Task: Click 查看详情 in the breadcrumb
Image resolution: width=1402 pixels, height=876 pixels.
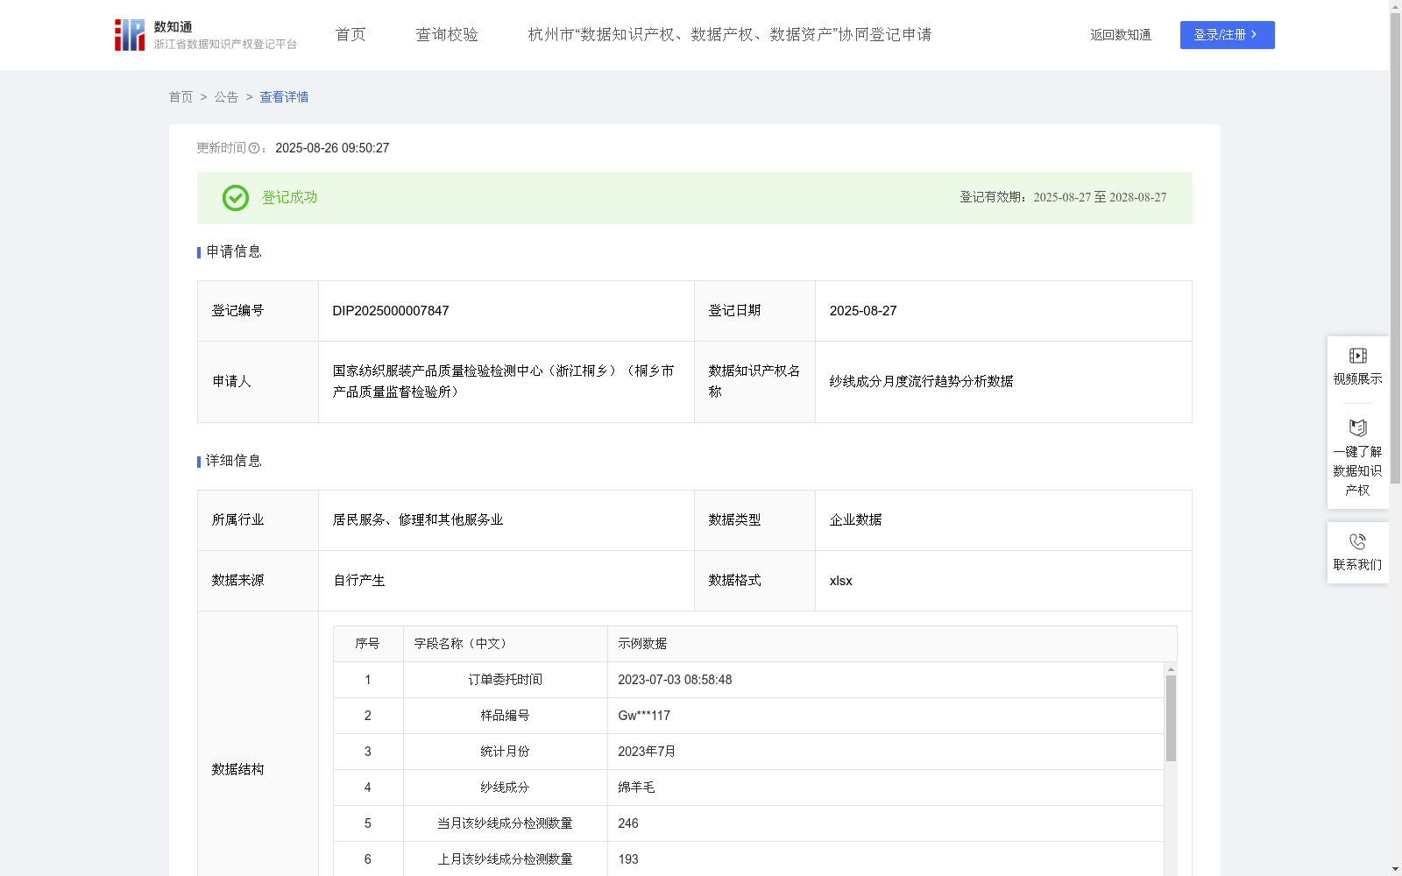Action: [284, 97]
